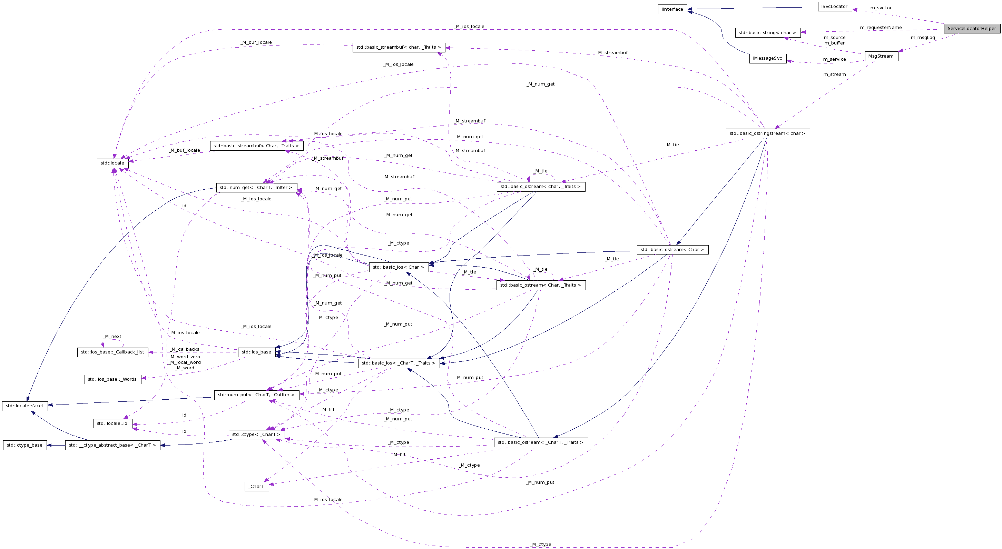Select the std::ctype_base class box

click(x=25, y=445)
